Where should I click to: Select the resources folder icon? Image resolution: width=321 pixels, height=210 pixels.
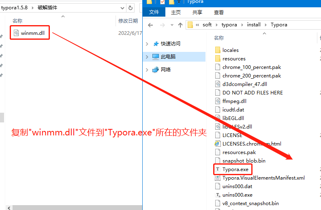tap(218, 58)
